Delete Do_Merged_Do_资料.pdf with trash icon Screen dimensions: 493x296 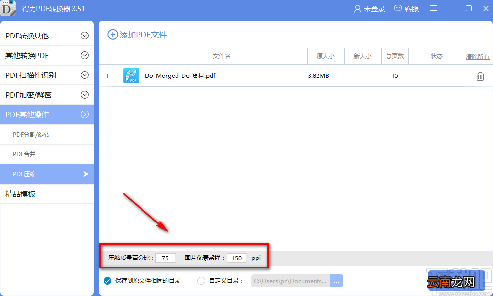480,76
